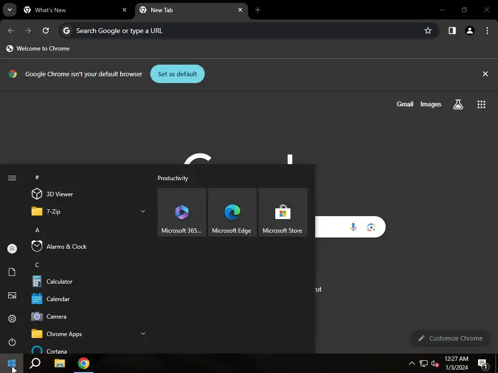Close the What's New tab
Screen dimensions: 498x373
[124, 10]
